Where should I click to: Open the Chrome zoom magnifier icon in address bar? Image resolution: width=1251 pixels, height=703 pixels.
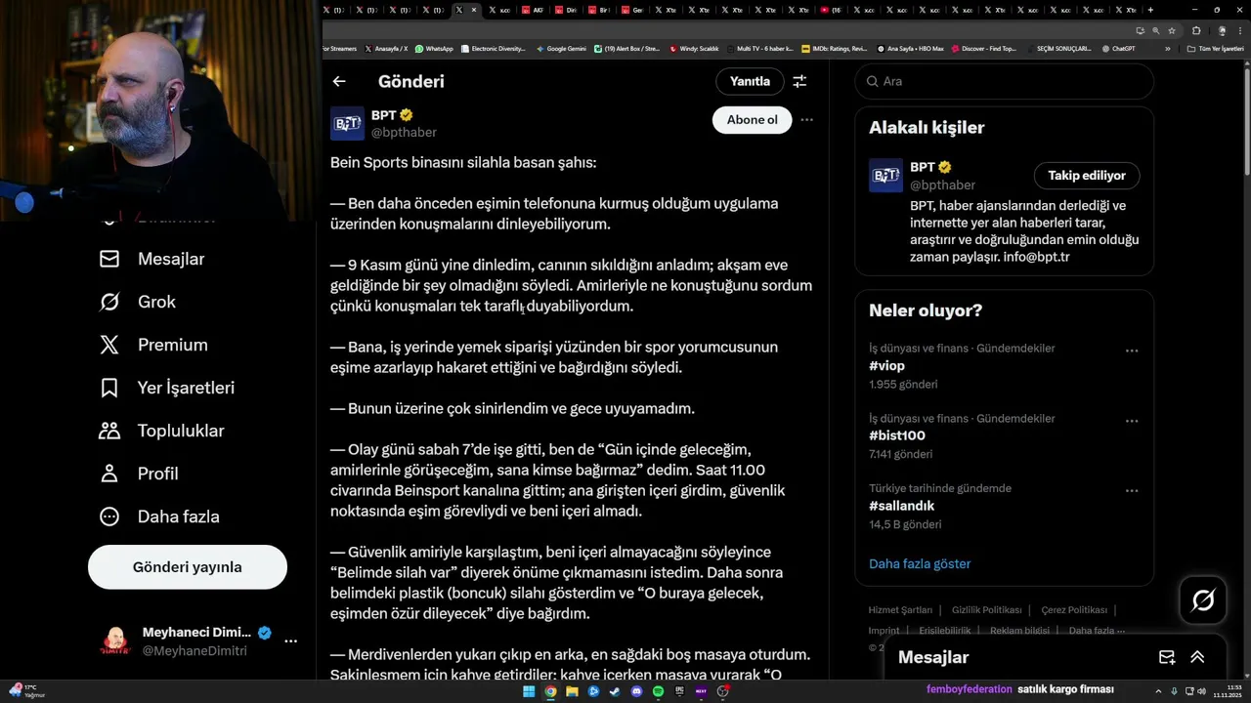1155,30
